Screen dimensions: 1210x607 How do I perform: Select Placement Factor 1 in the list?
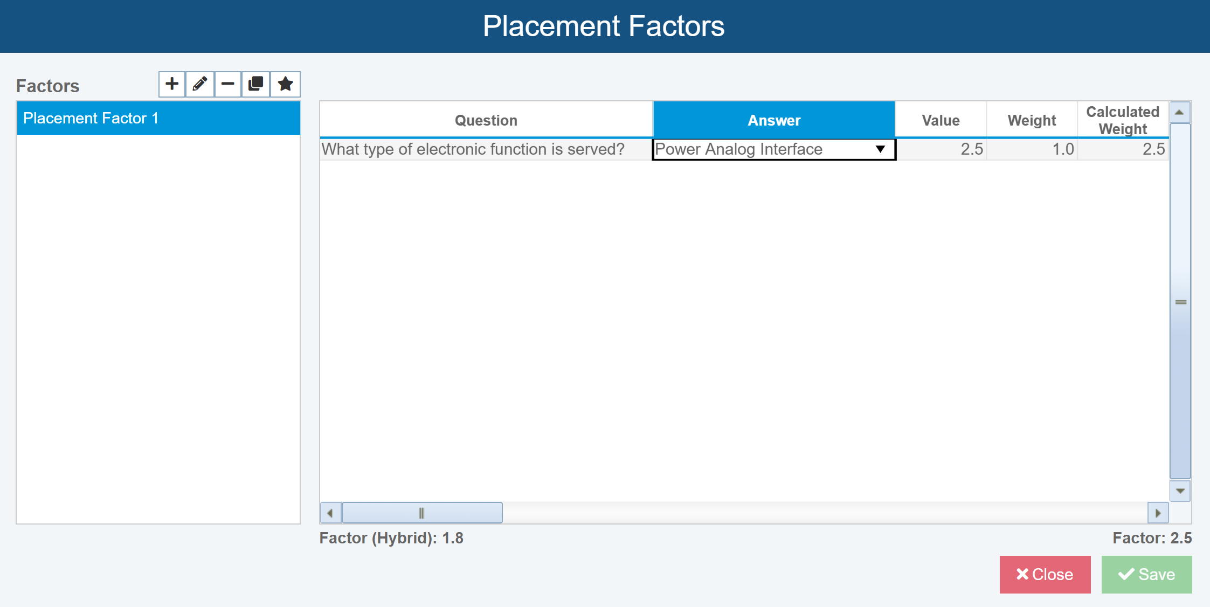pos(158,118)
